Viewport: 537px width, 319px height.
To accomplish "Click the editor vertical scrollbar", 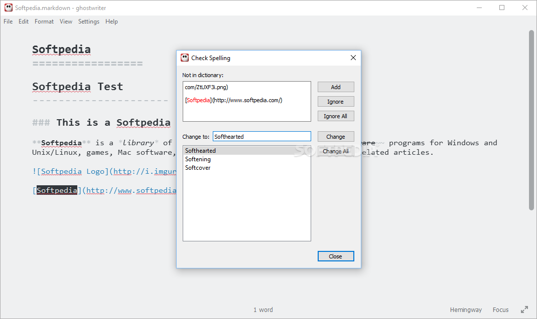I will point(531,120).
